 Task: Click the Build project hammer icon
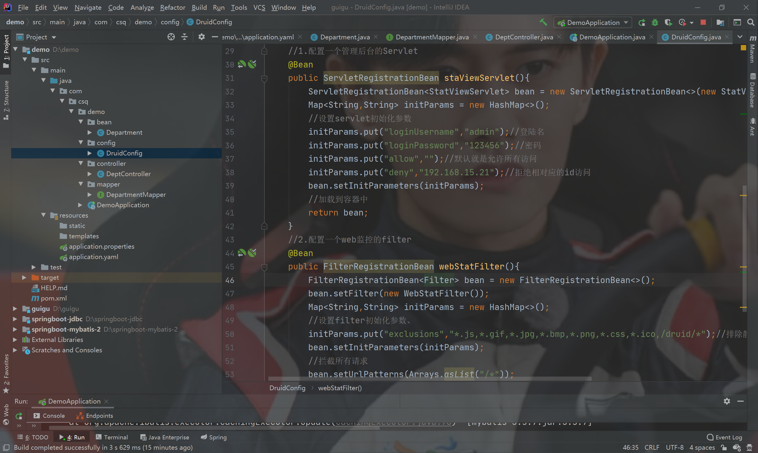(543, 22)
